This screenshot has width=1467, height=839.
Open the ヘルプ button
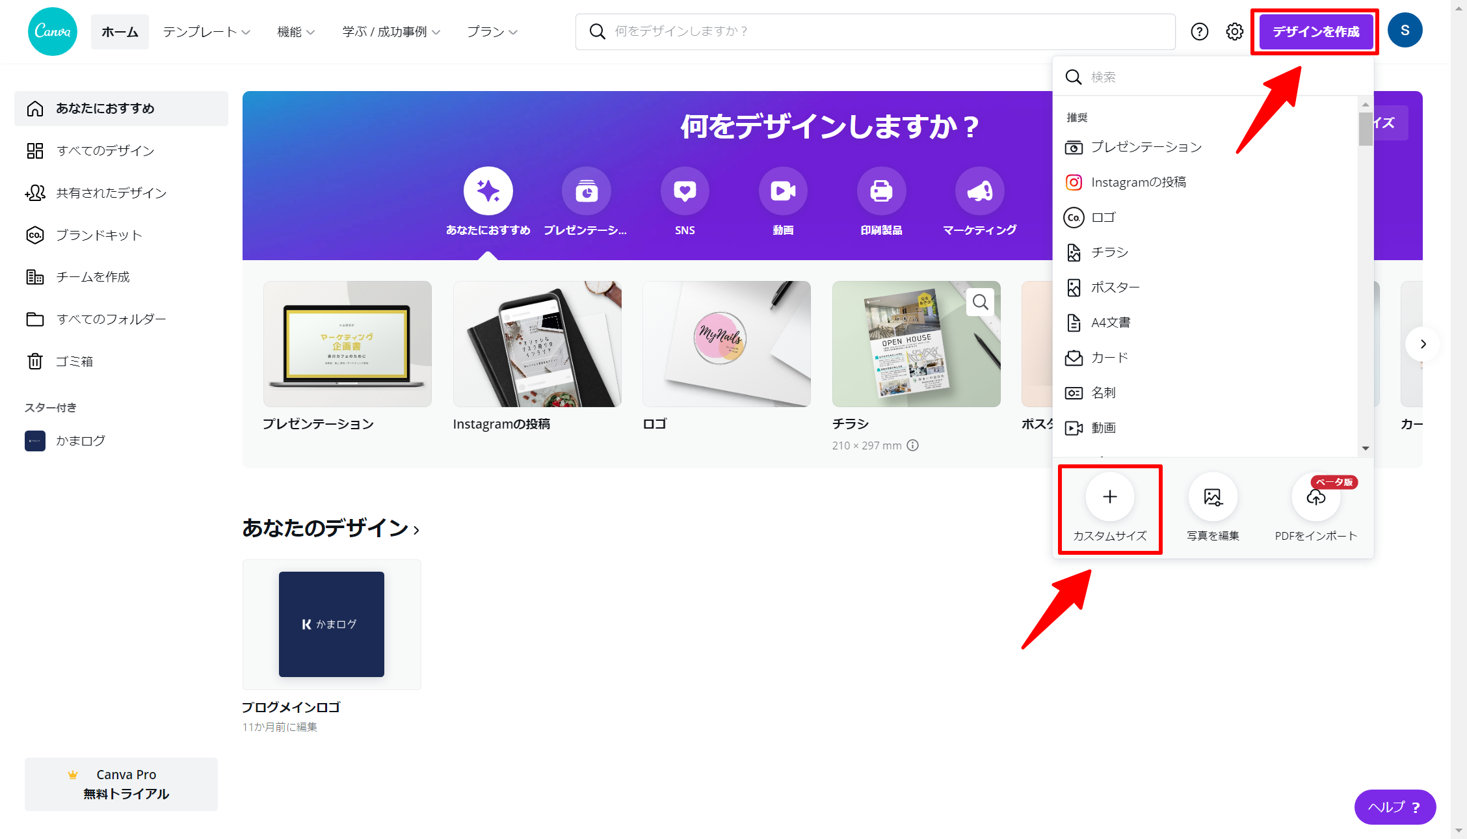pos(1395,807)
